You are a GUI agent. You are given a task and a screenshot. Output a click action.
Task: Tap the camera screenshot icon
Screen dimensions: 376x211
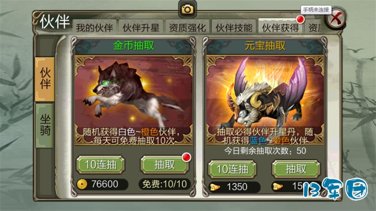(x=187, y=9)
